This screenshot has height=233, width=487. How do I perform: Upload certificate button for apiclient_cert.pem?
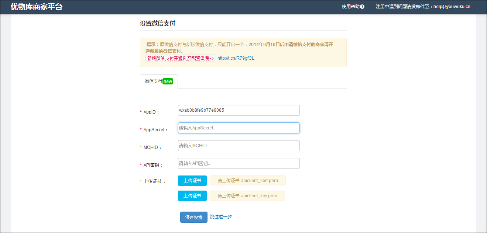[x=192, y=181]
